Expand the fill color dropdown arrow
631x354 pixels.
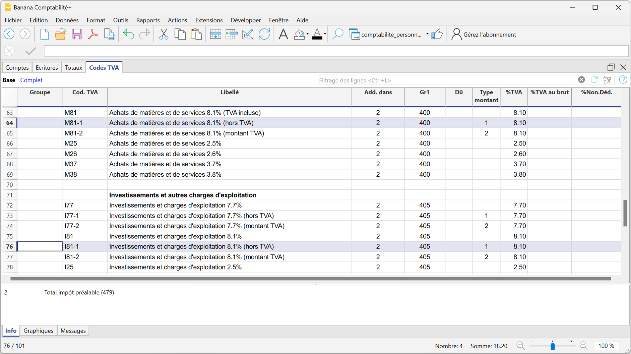[x=307, y=34]
